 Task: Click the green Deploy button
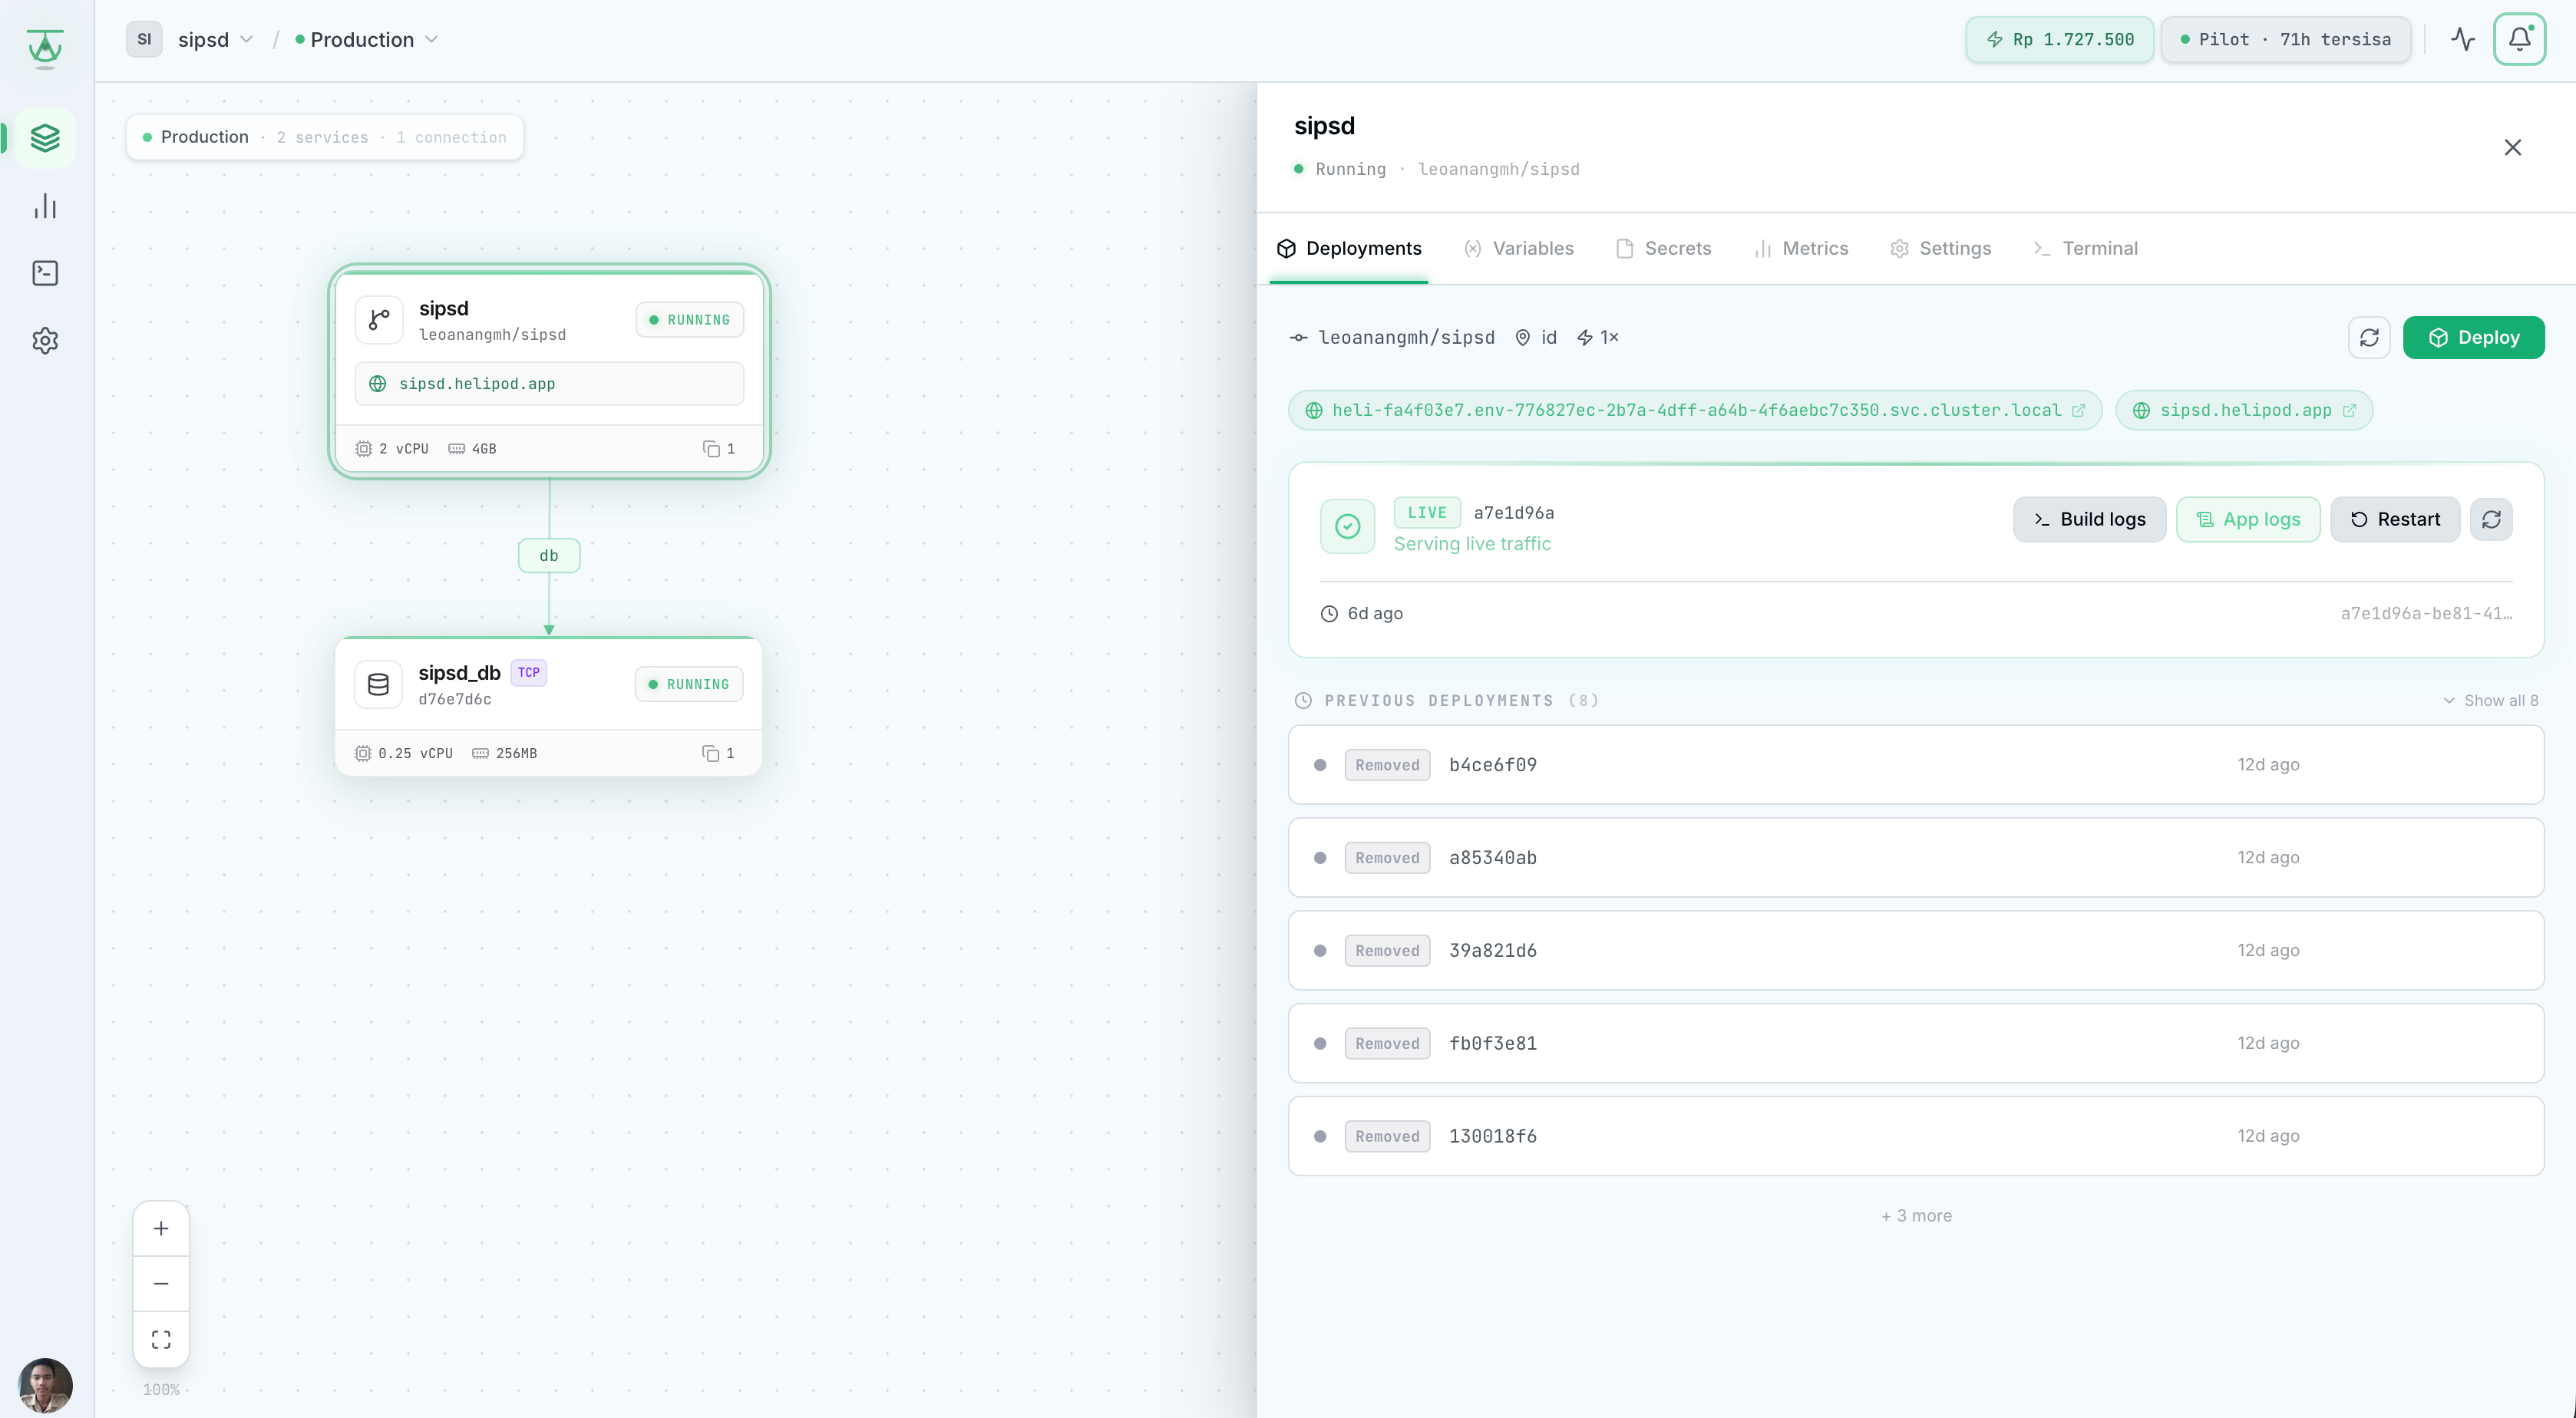tap(2474, 338)
